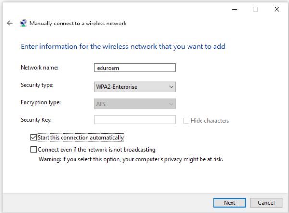Click the Network name field containing eduroam

[135, 68]
